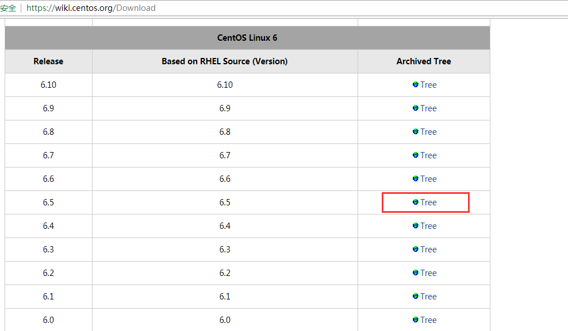Viewport: 568px width, 331px height.
Task: Select the 6.4 cell in Release column
Action: [48, 226]
